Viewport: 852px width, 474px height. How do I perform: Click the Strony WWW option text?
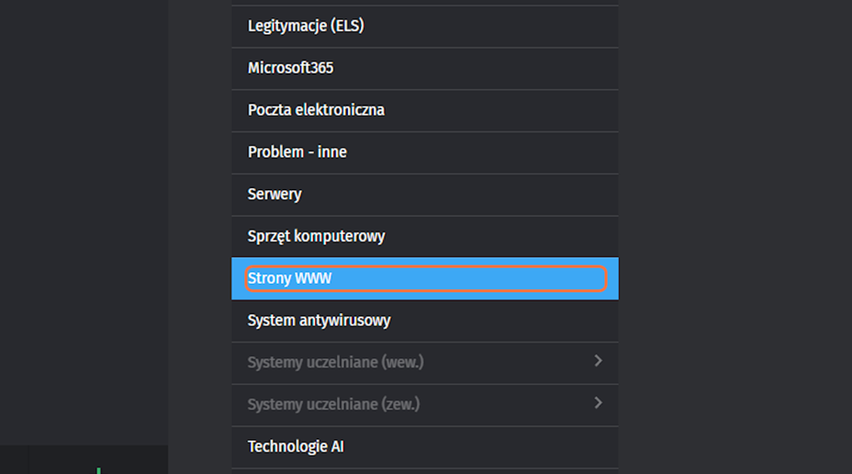point(289,278)
